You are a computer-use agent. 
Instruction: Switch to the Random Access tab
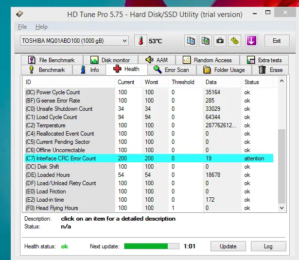pyautogui.click(x=208, y=60)
